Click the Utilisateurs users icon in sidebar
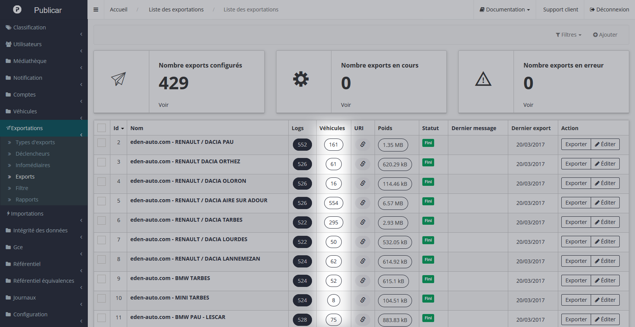 [8, 44]
